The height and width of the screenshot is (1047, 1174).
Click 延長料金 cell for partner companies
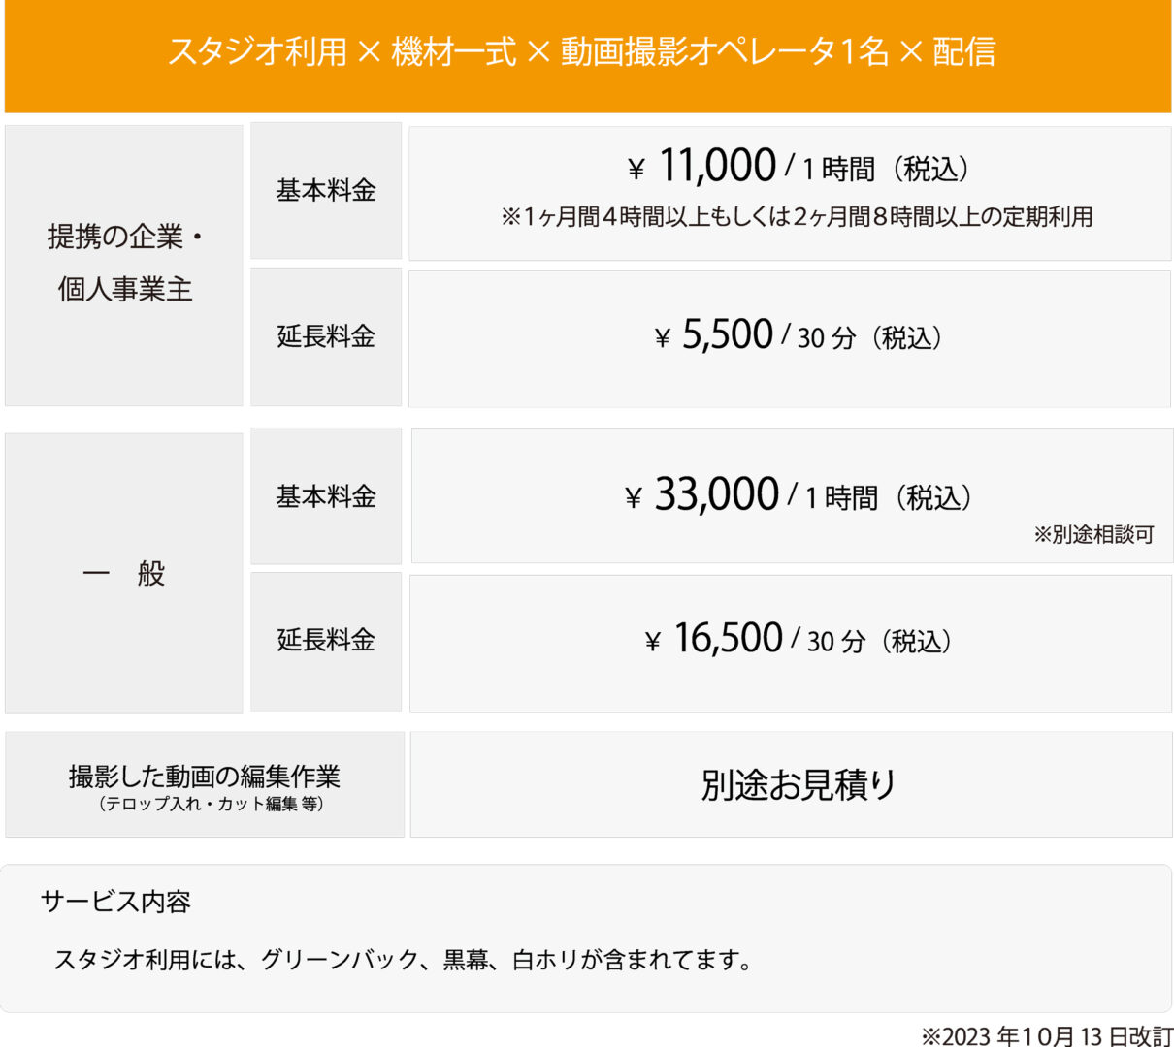pyautogui.click(x=326, y=336)
